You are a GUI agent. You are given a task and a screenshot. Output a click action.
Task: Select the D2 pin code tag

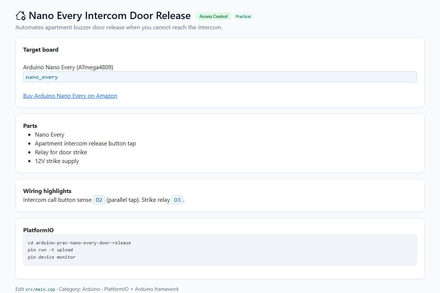(99, 200)
